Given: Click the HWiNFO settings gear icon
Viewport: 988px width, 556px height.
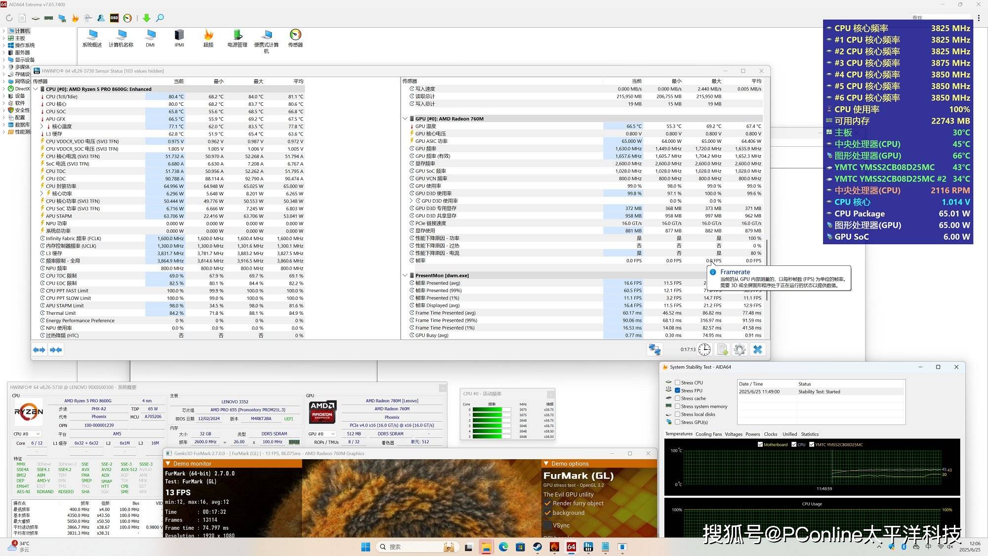Looking at the screenshot, I should click(x=740, y=350).
